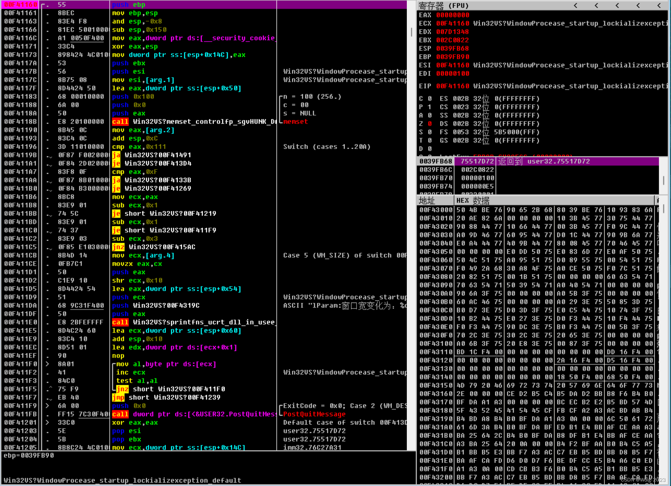Click the stack pane vertical scrollbar thumb
Viewport: 671px width, 486px height.
coord(664,181)
